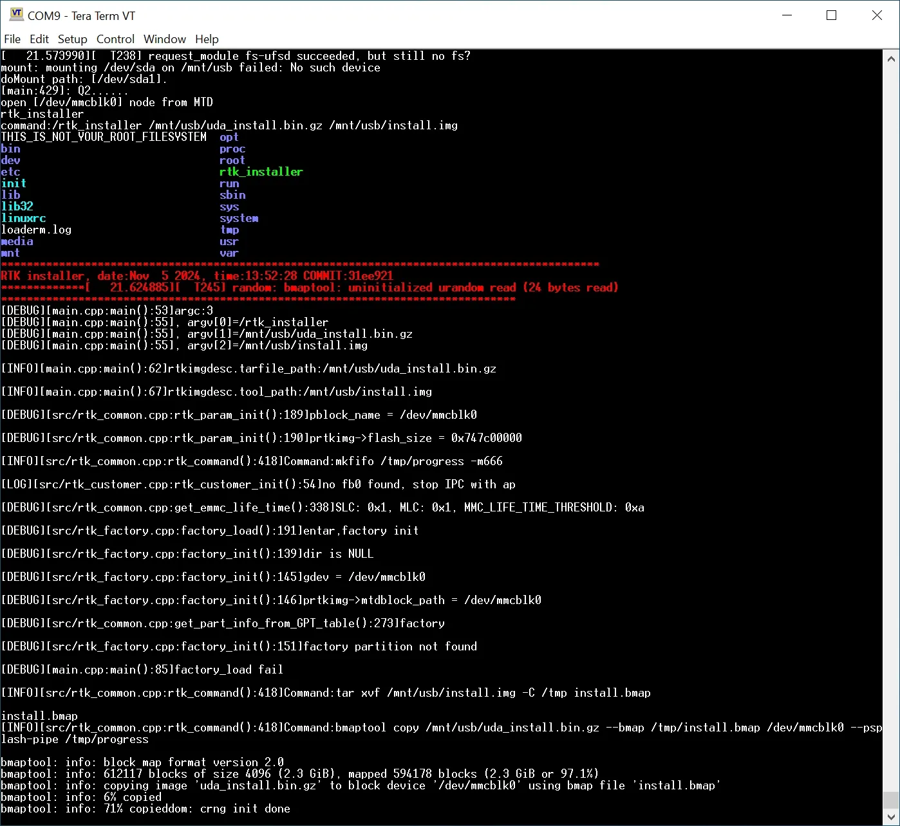Click the 'THIS_IS_NOT_YOUR_ROOT_FILESYSTEM' text
Screen dimensions: 900x826
click(104, 137)
